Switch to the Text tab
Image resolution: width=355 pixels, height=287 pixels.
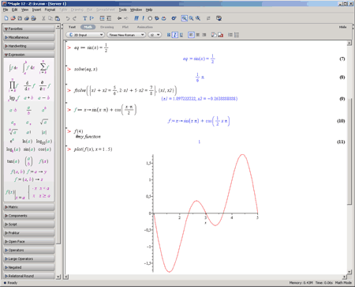pyautogui.click(x=72, y=27)
